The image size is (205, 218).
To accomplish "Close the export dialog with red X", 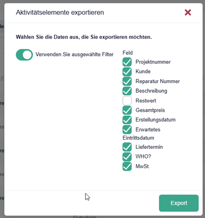I will [x=188, y=13].
